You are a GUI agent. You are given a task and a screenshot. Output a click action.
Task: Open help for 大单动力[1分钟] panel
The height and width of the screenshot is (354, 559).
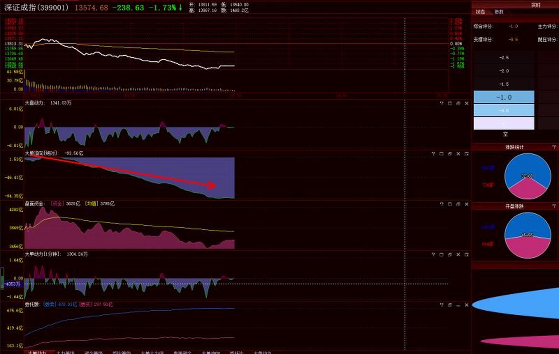(x=433, y=254)
